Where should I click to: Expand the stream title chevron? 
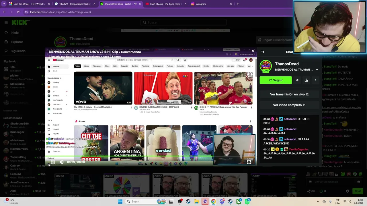click(317, 70)
